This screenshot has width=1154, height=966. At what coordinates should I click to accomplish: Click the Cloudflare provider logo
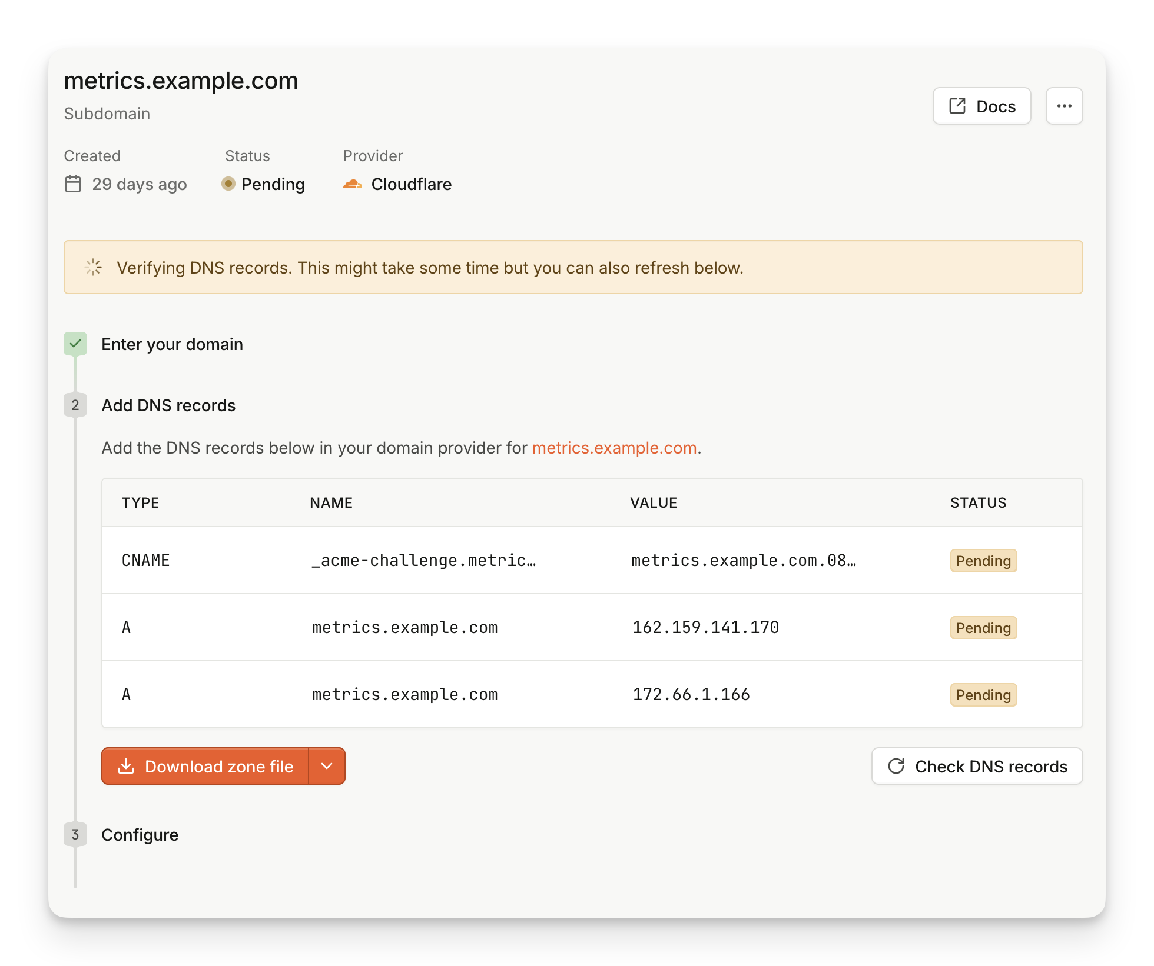[x=352, y=184]
